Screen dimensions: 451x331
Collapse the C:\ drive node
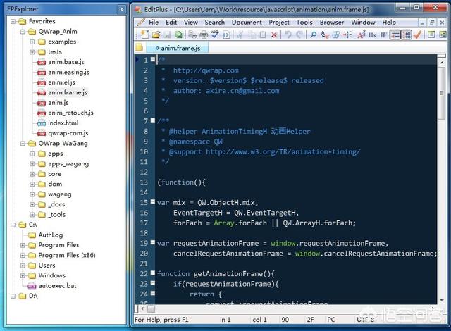(13, 225)
